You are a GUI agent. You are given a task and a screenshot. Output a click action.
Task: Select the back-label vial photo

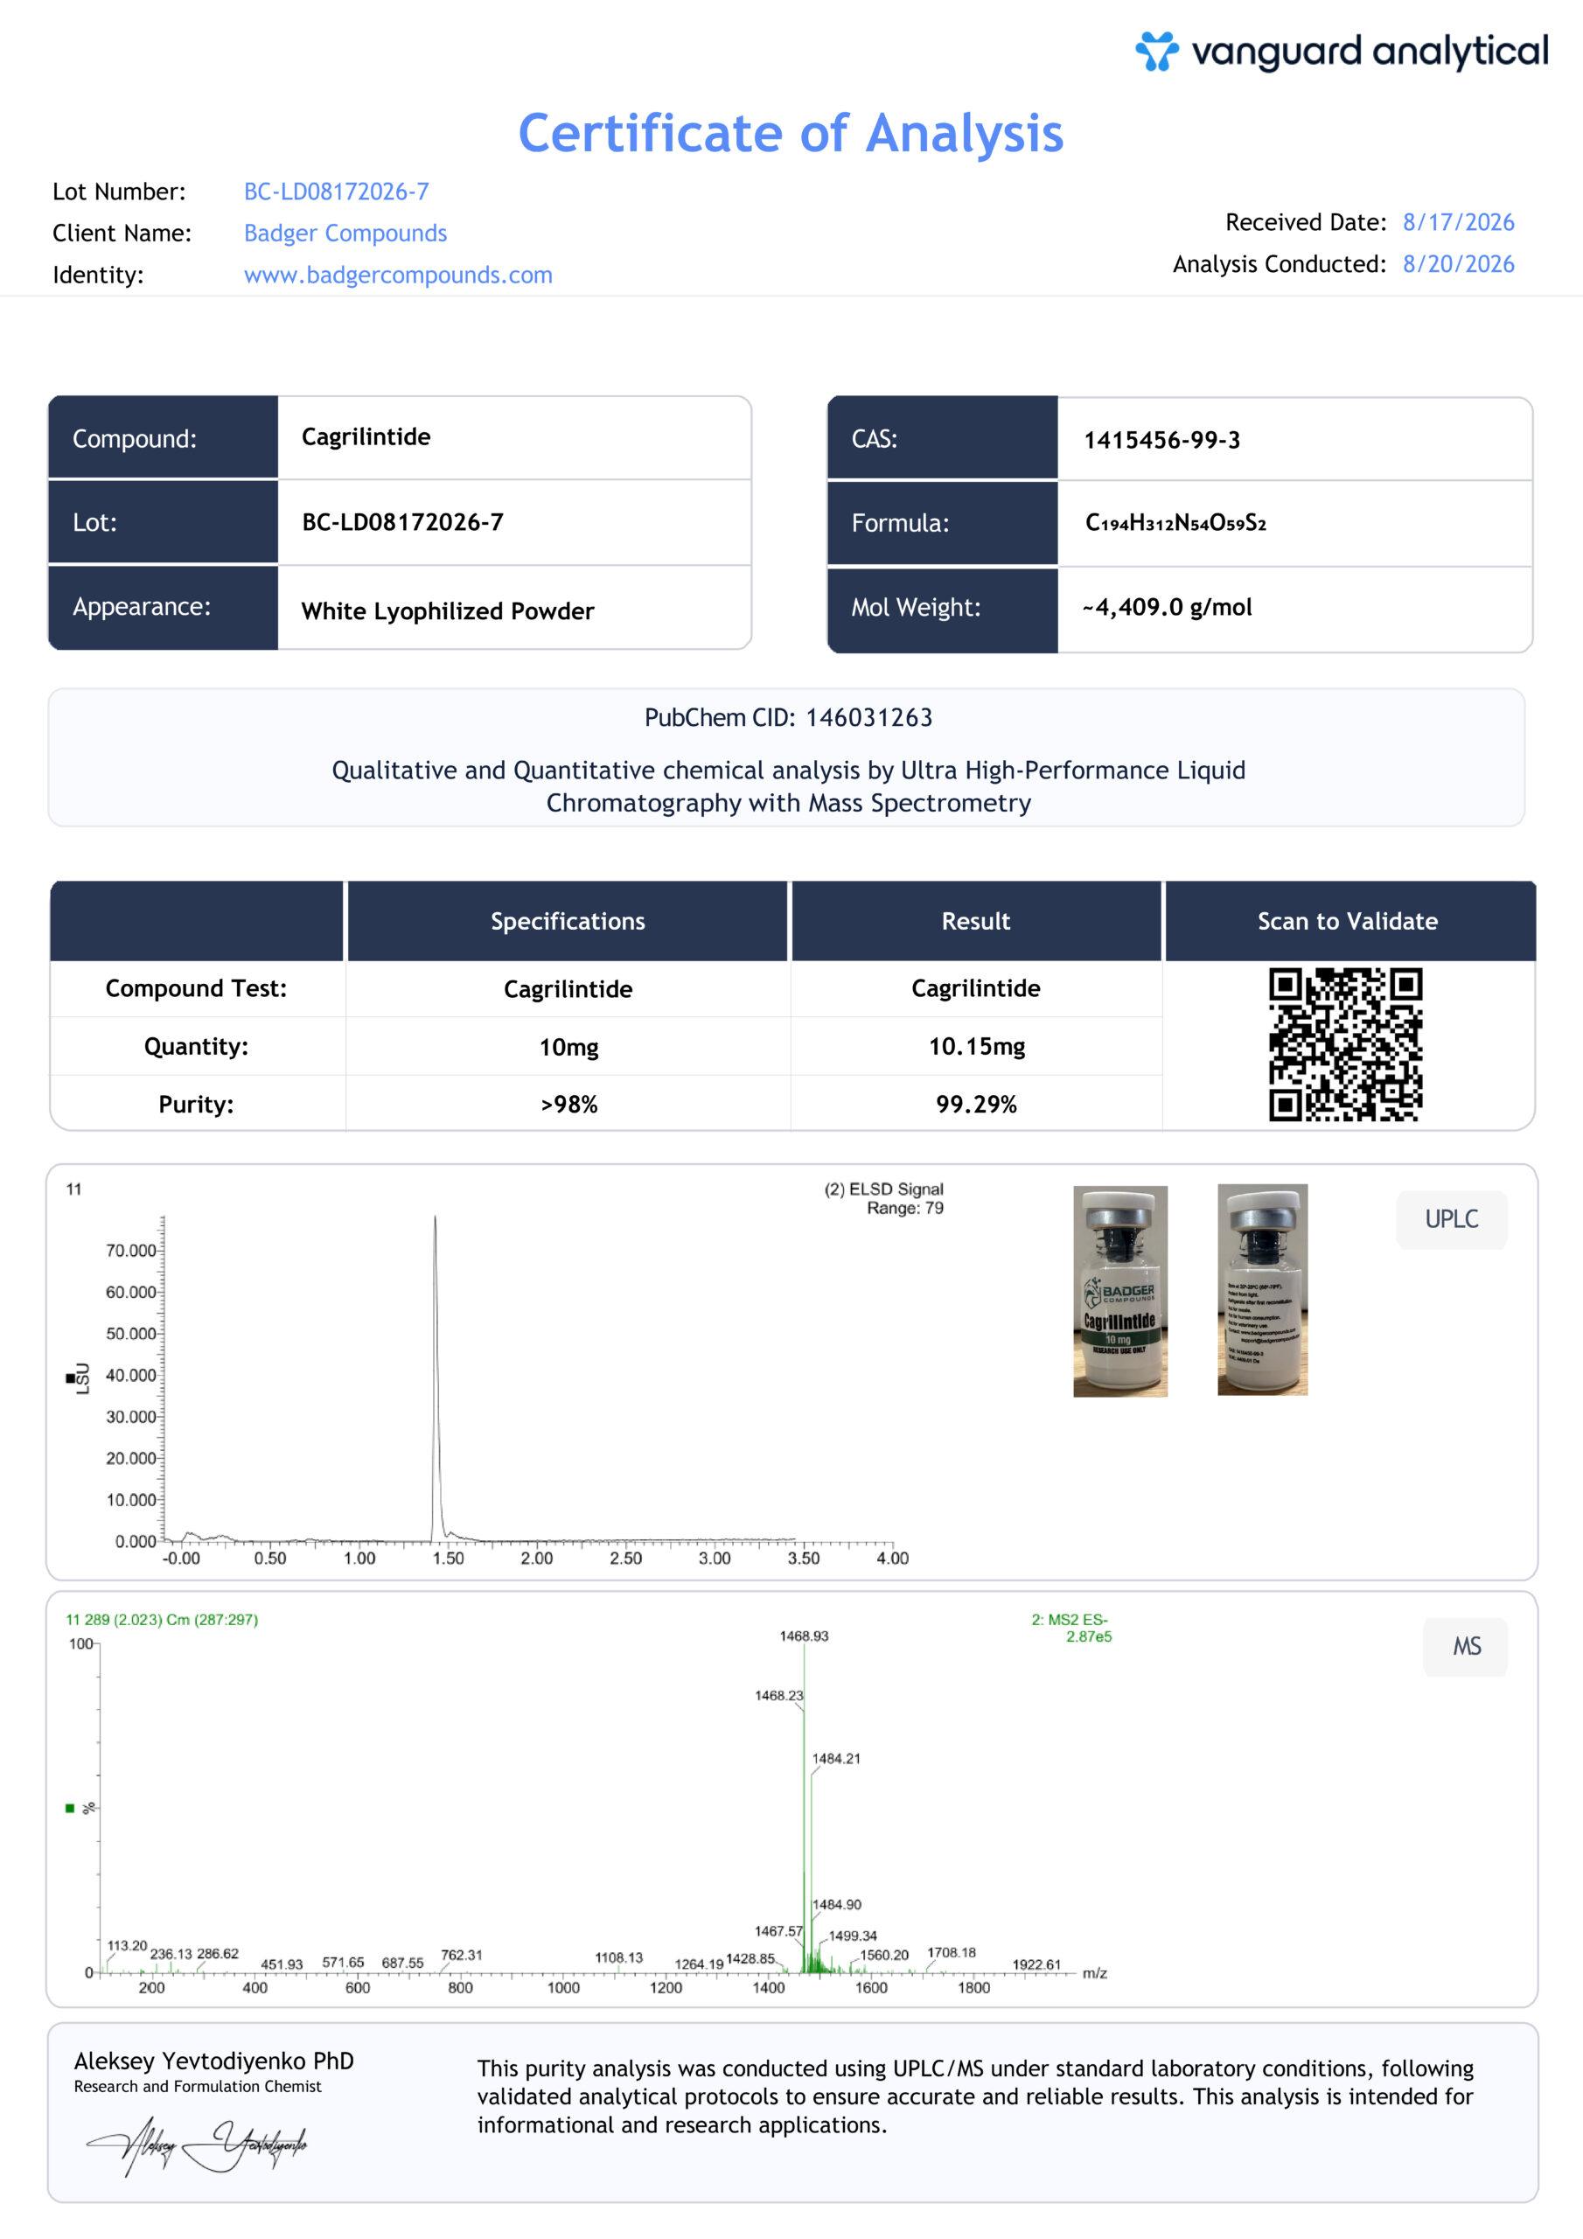pos(1262,1289)
